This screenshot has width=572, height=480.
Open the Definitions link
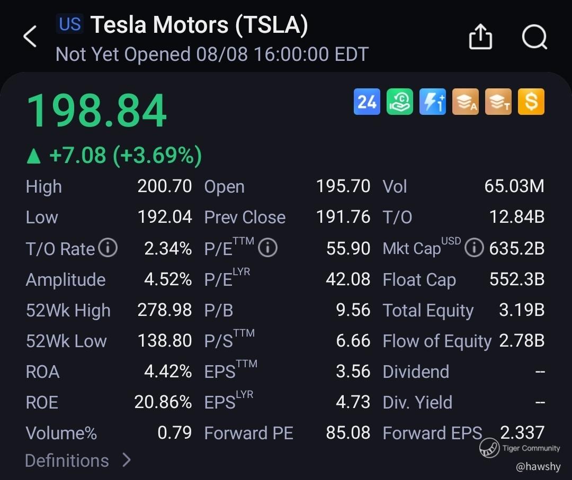pyautogui.click(x=67, y=460)
